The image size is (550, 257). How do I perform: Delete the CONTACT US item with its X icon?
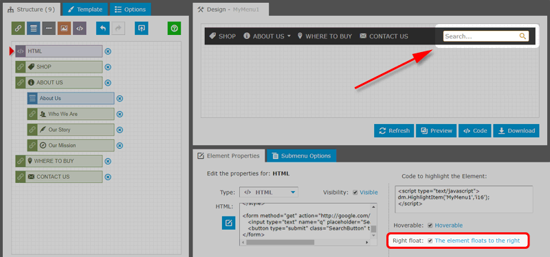coord(108,177)
